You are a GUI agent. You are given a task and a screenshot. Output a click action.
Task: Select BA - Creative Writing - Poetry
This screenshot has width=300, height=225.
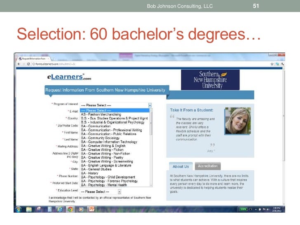(115, 157)
